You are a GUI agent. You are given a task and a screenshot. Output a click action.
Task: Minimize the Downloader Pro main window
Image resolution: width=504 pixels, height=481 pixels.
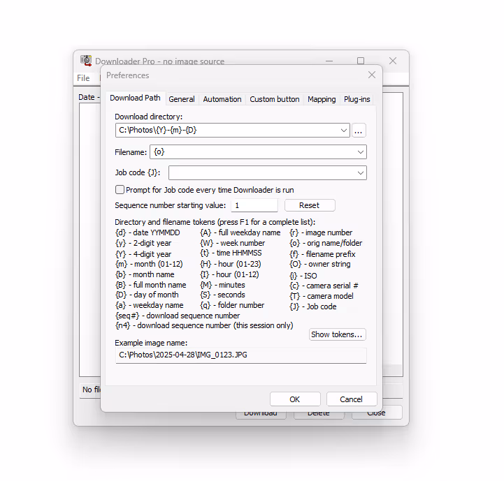[329, 61]
